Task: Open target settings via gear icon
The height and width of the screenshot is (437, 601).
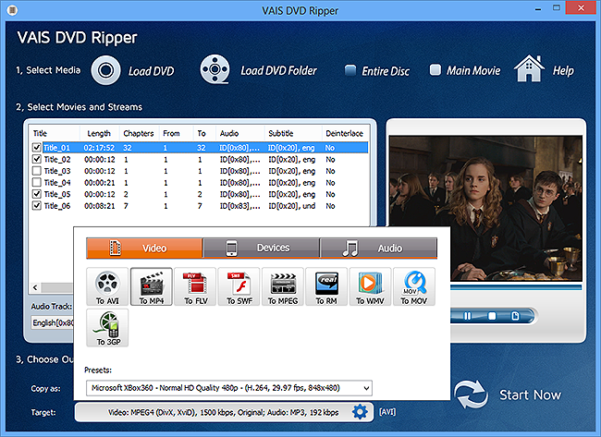Action: (x=360, y=412)
